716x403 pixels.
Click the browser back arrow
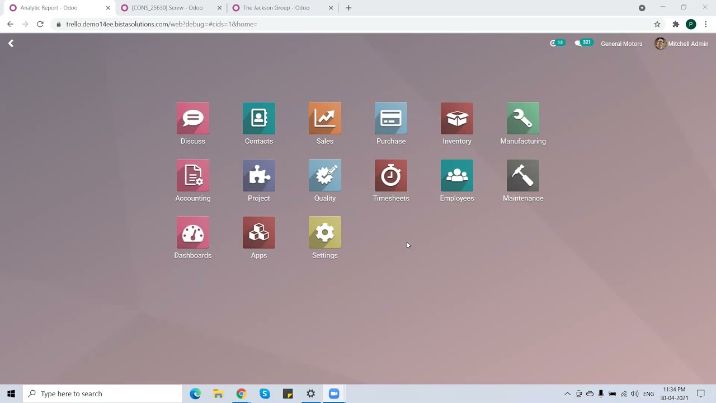[10, 24]
